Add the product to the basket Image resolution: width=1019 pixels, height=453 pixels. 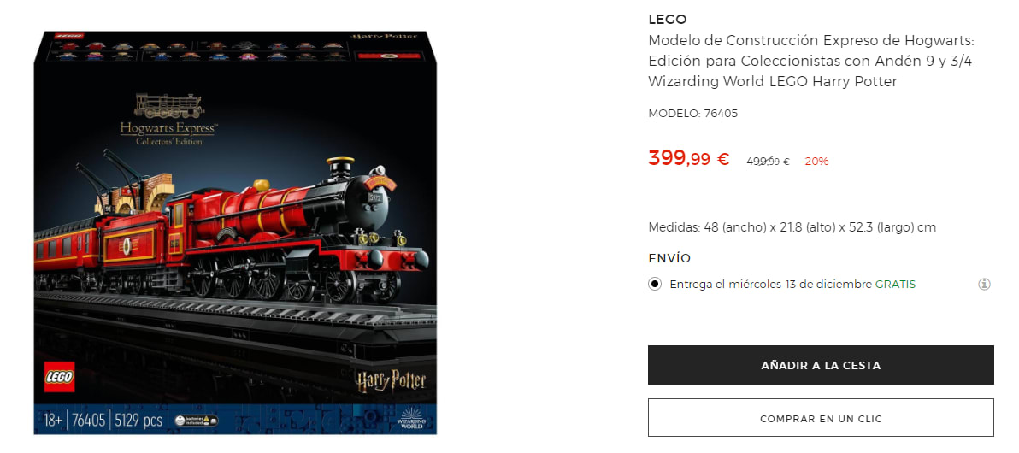(x=821, y=365)
